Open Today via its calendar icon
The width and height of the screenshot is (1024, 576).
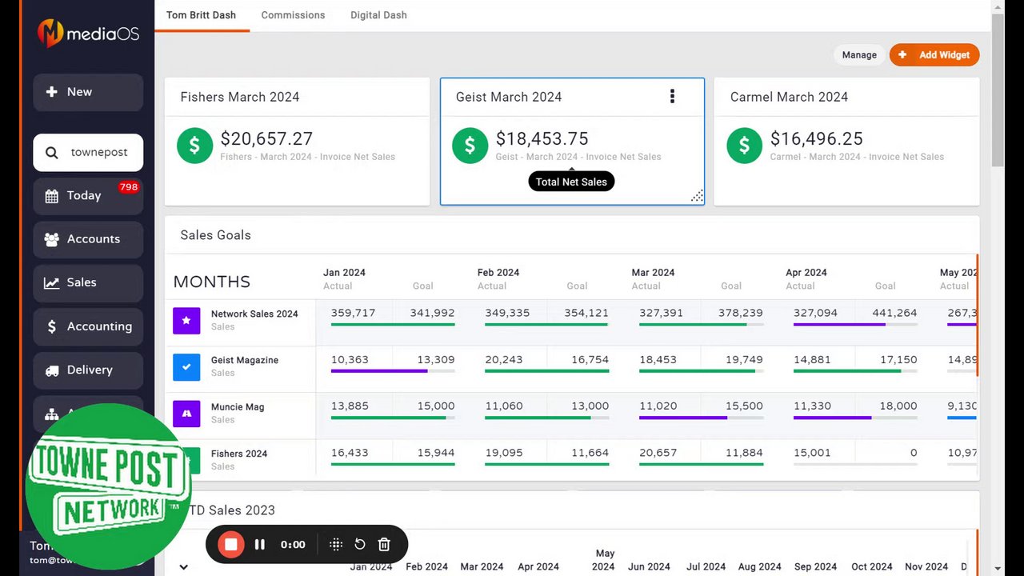click(52, 196)
